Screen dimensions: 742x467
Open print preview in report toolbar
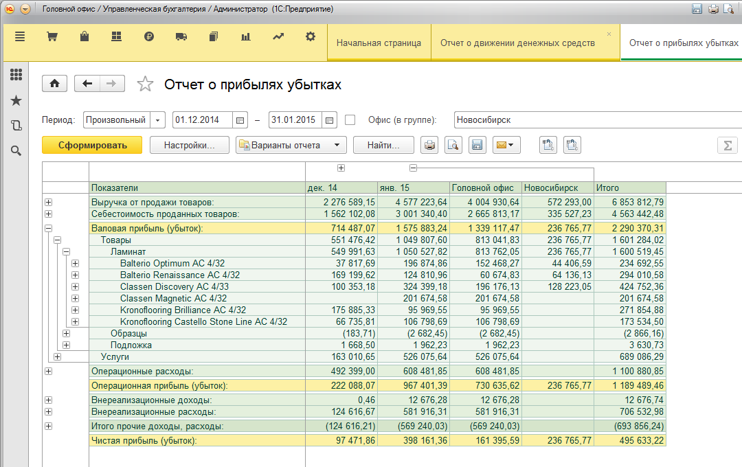(x=453, y=145)
